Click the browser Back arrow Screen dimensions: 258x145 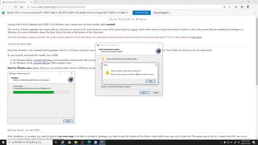4,7
